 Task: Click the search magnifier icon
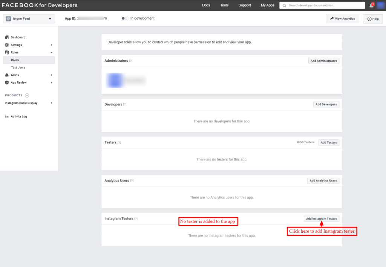click(284, 5)
